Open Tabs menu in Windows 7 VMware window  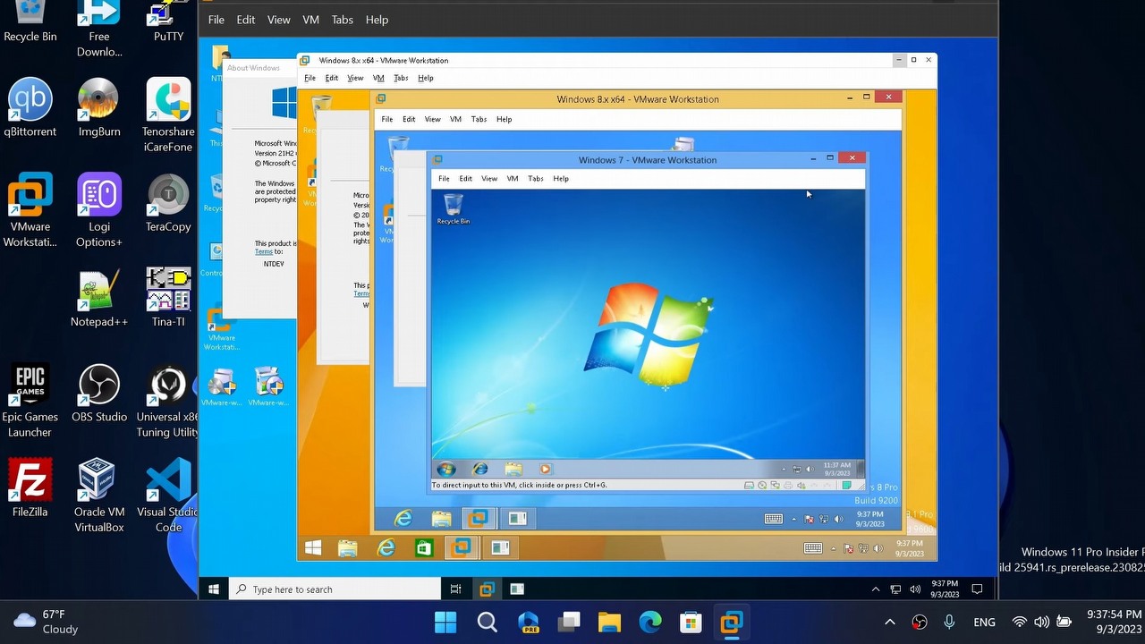click(x=535, y=179)
